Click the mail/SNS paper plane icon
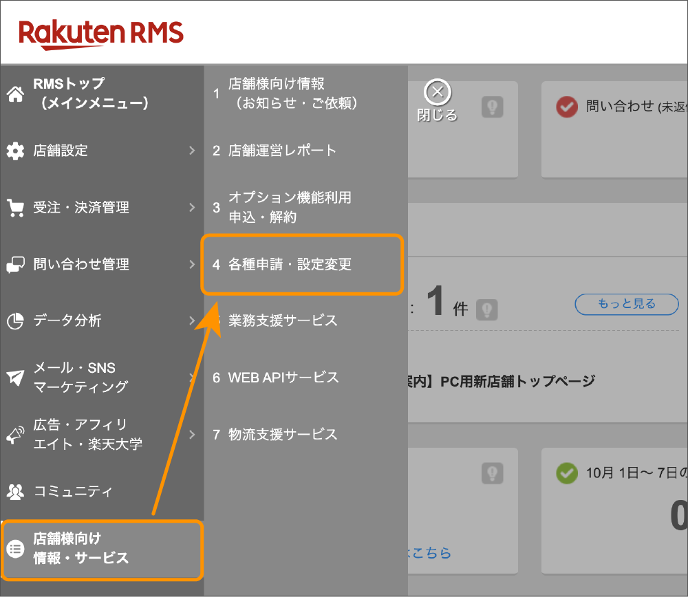This screenshot has width=688, height=597. coord(15,378)
